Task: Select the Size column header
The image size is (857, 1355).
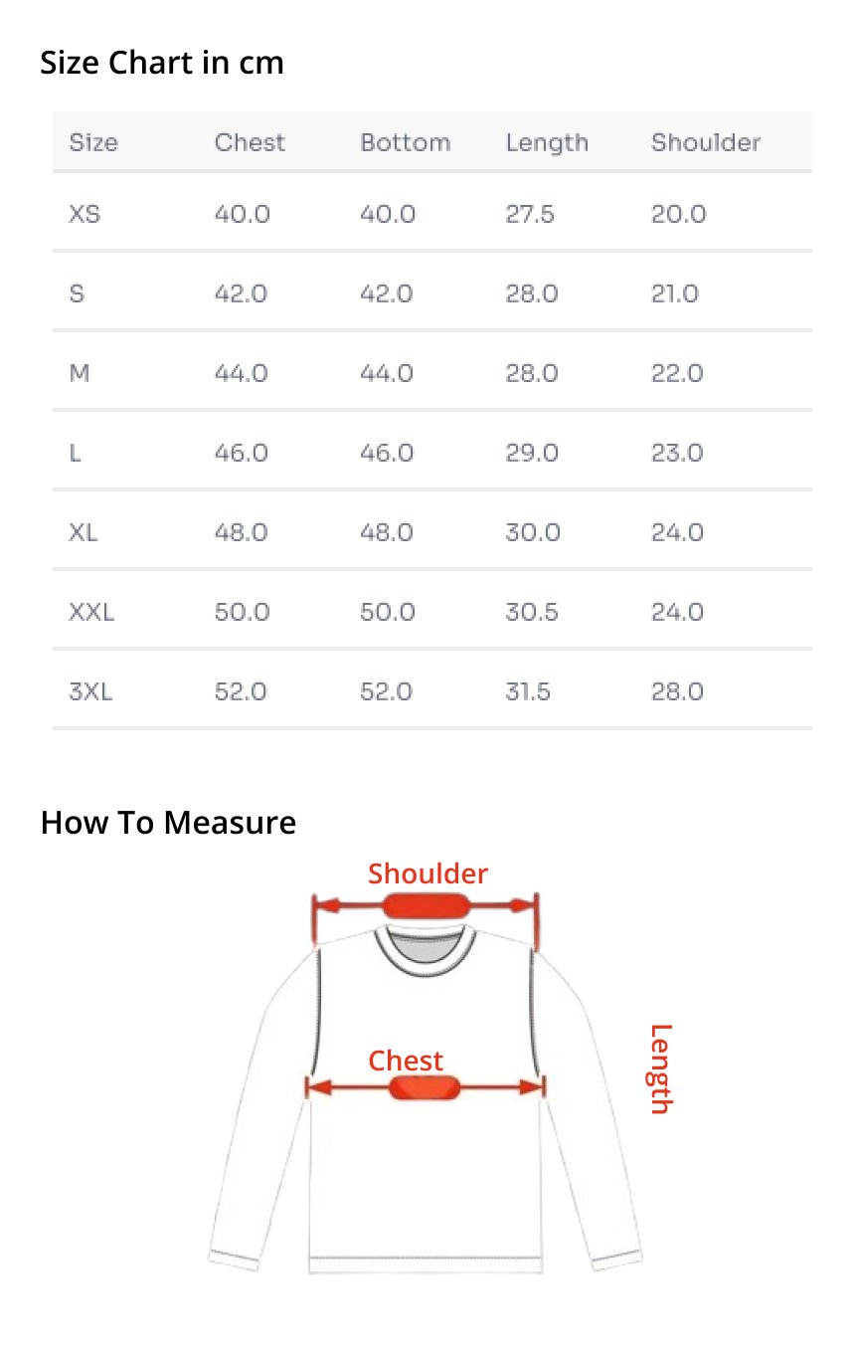Action: [93, 142]
